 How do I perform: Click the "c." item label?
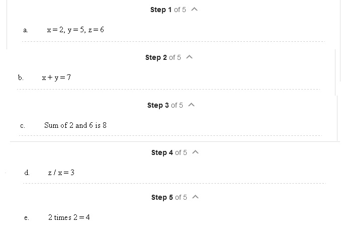click(x=23, y=126)
